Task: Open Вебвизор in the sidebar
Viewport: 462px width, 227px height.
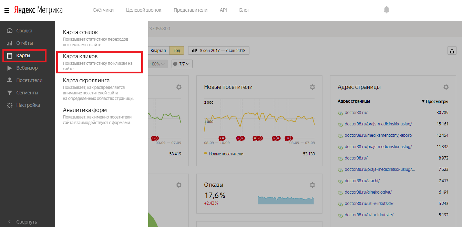Action: (x=27, y=68)
